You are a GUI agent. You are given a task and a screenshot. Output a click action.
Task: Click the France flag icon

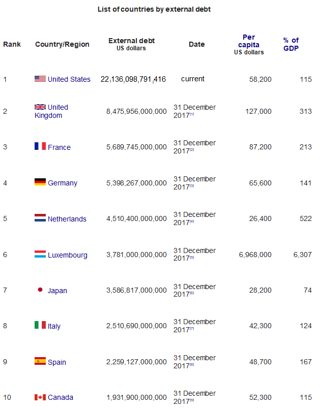tap(40, 146)
